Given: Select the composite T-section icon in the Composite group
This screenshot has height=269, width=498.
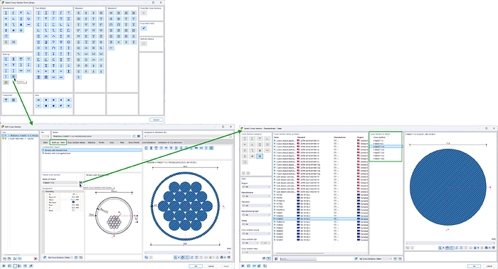Looking at the screenshot, I should (6, 100).
